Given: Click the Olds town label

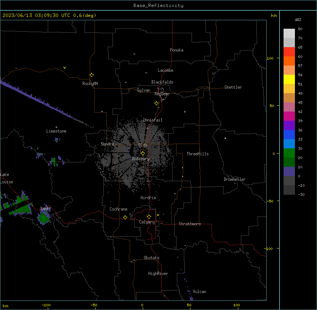Looking at the screenshot, I should (x=143, y=145).
